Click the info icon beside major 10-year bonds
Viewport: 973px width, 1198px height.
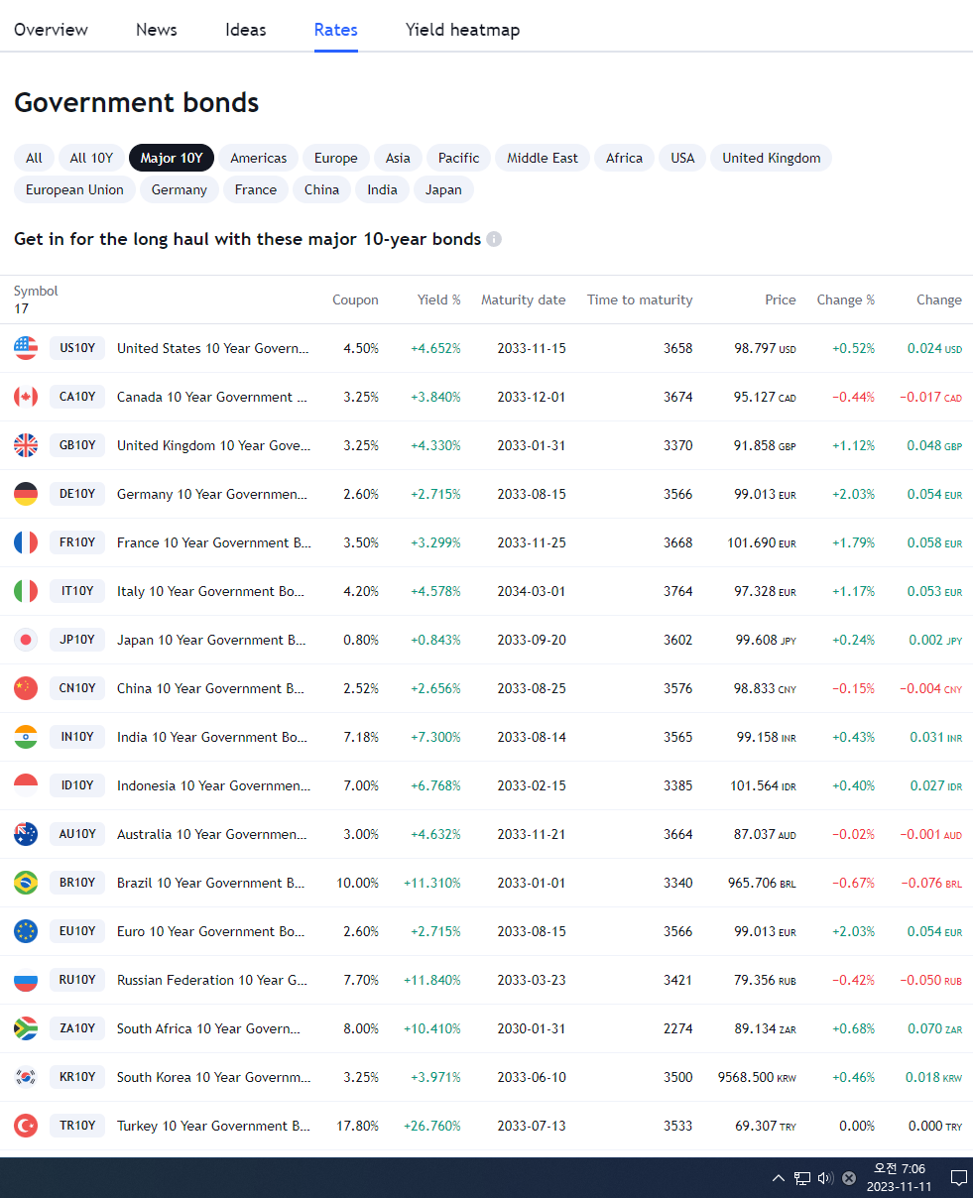coord(494,239)
